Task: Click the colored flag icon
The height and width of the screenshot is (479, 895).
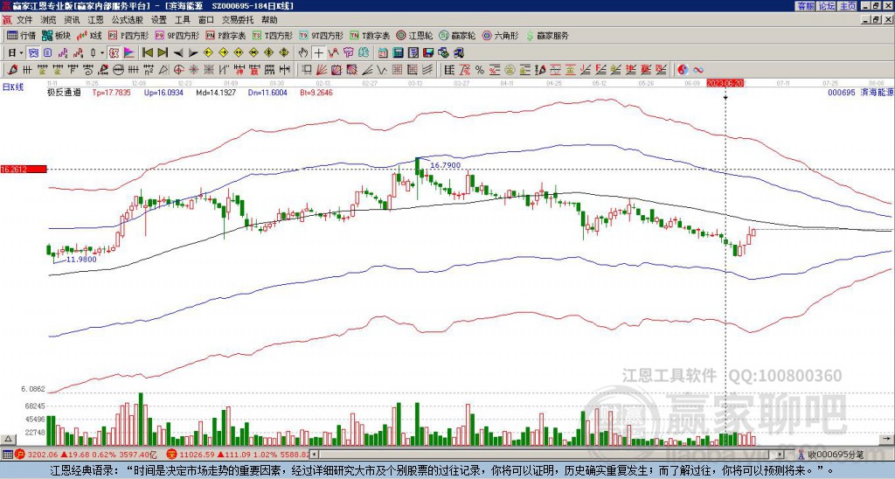Action: [129, 53]
